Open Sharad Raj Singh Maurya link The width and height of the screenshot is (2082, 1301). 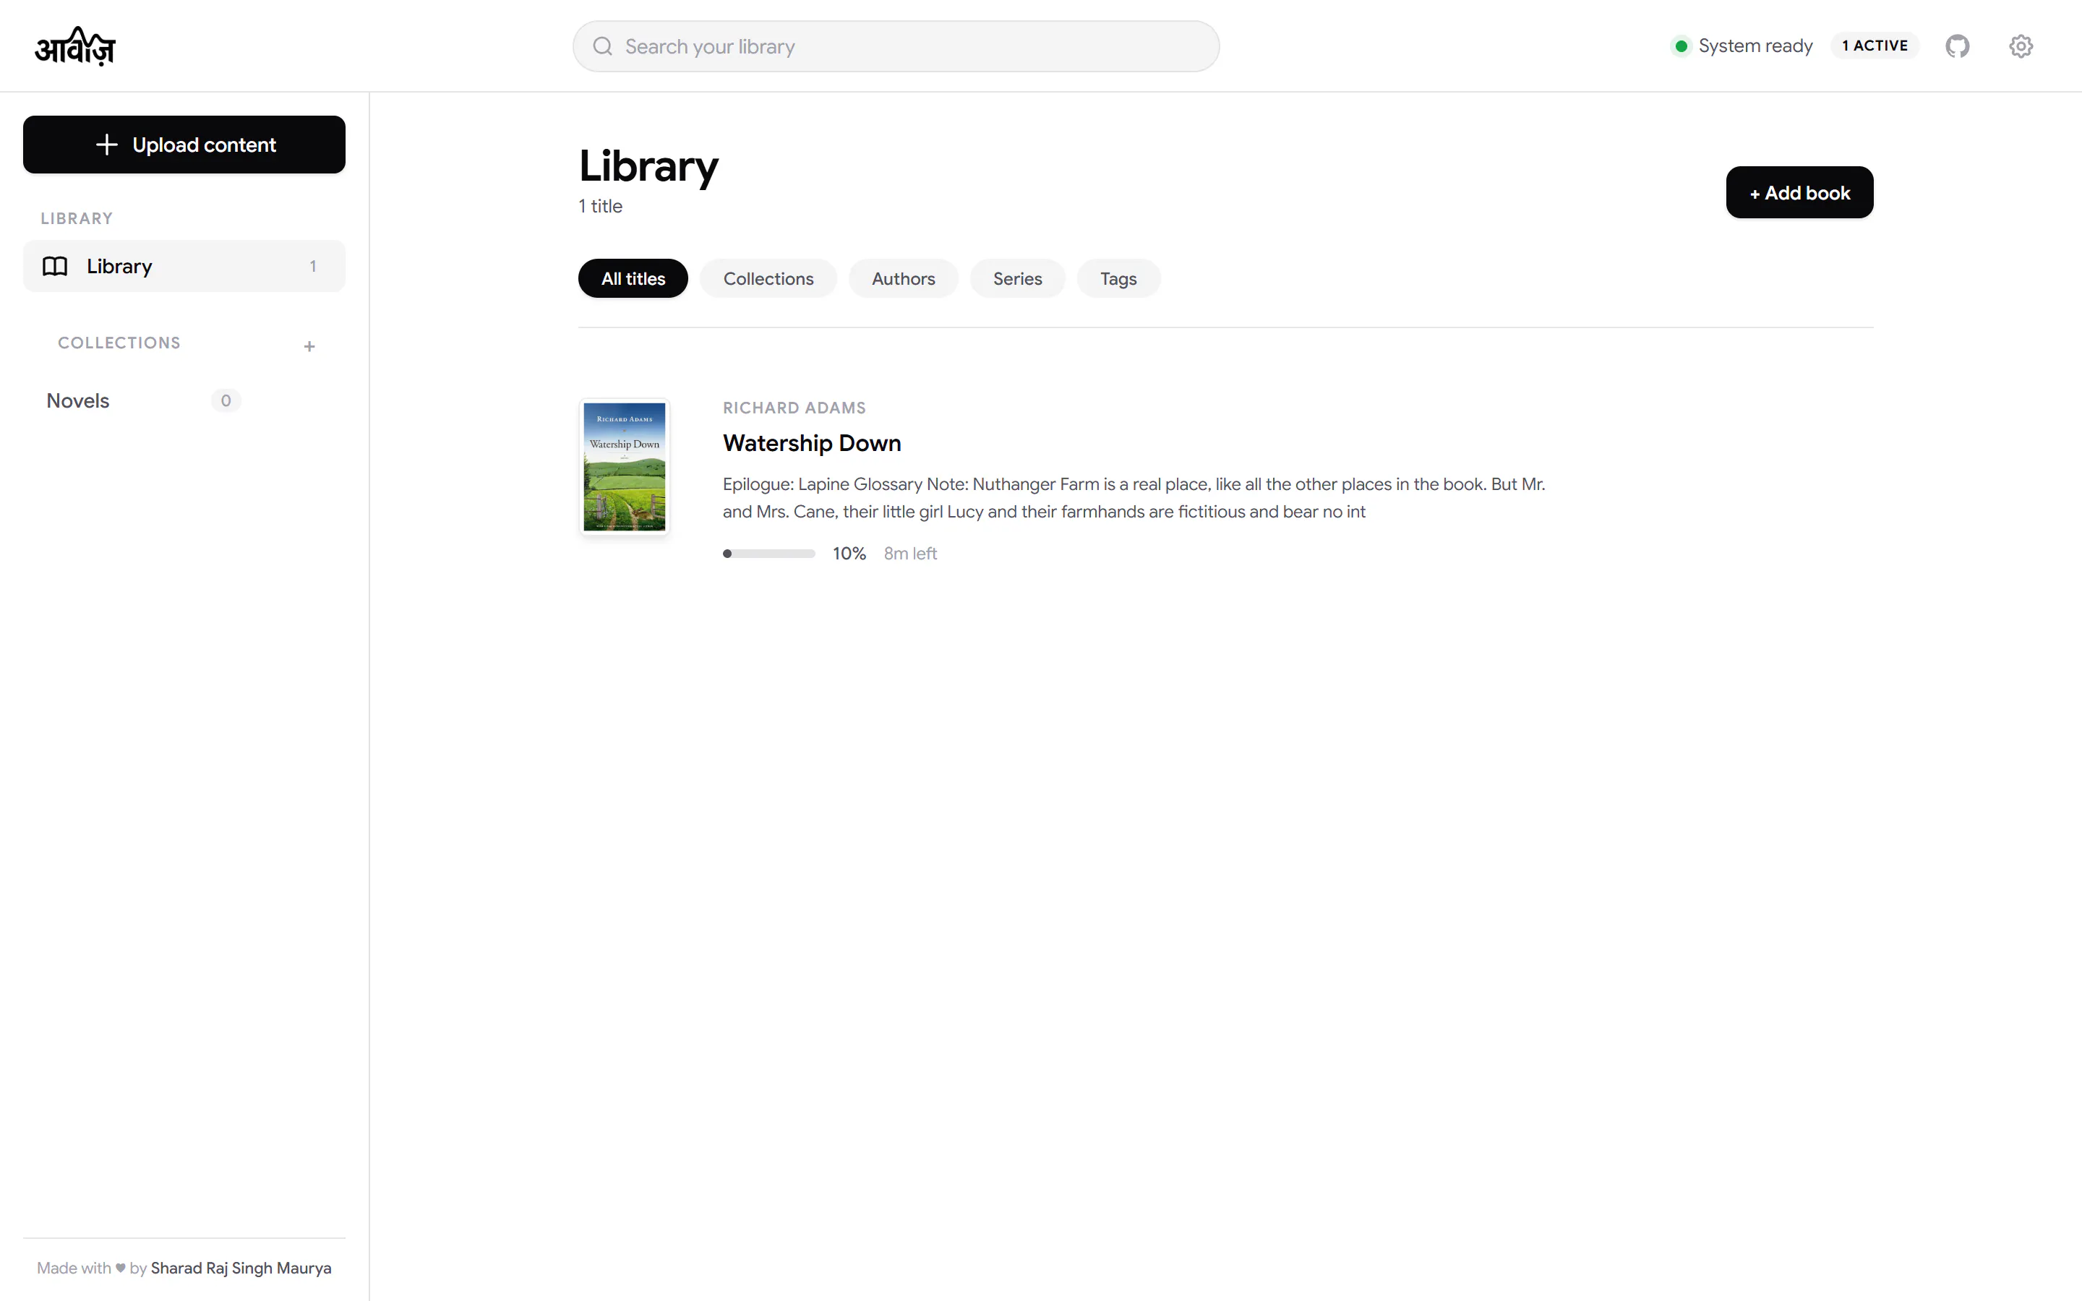[x=241, y=1268]
